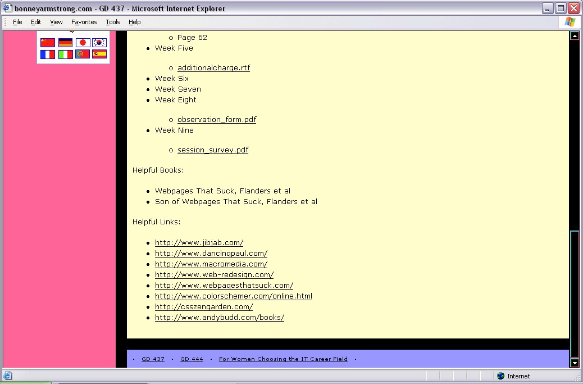Choose the South Korean flag icon
The image size is (583, 384).
click(x=99, y=43)
